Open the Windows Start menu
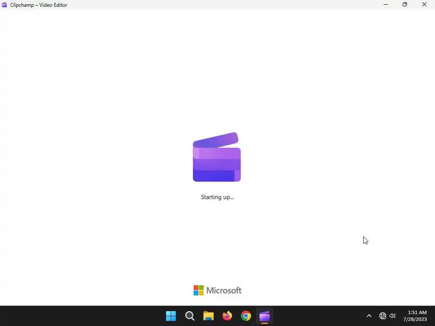The width and height of the screenshot is (435, 326). pyautogui.click(x=171, y=316)
